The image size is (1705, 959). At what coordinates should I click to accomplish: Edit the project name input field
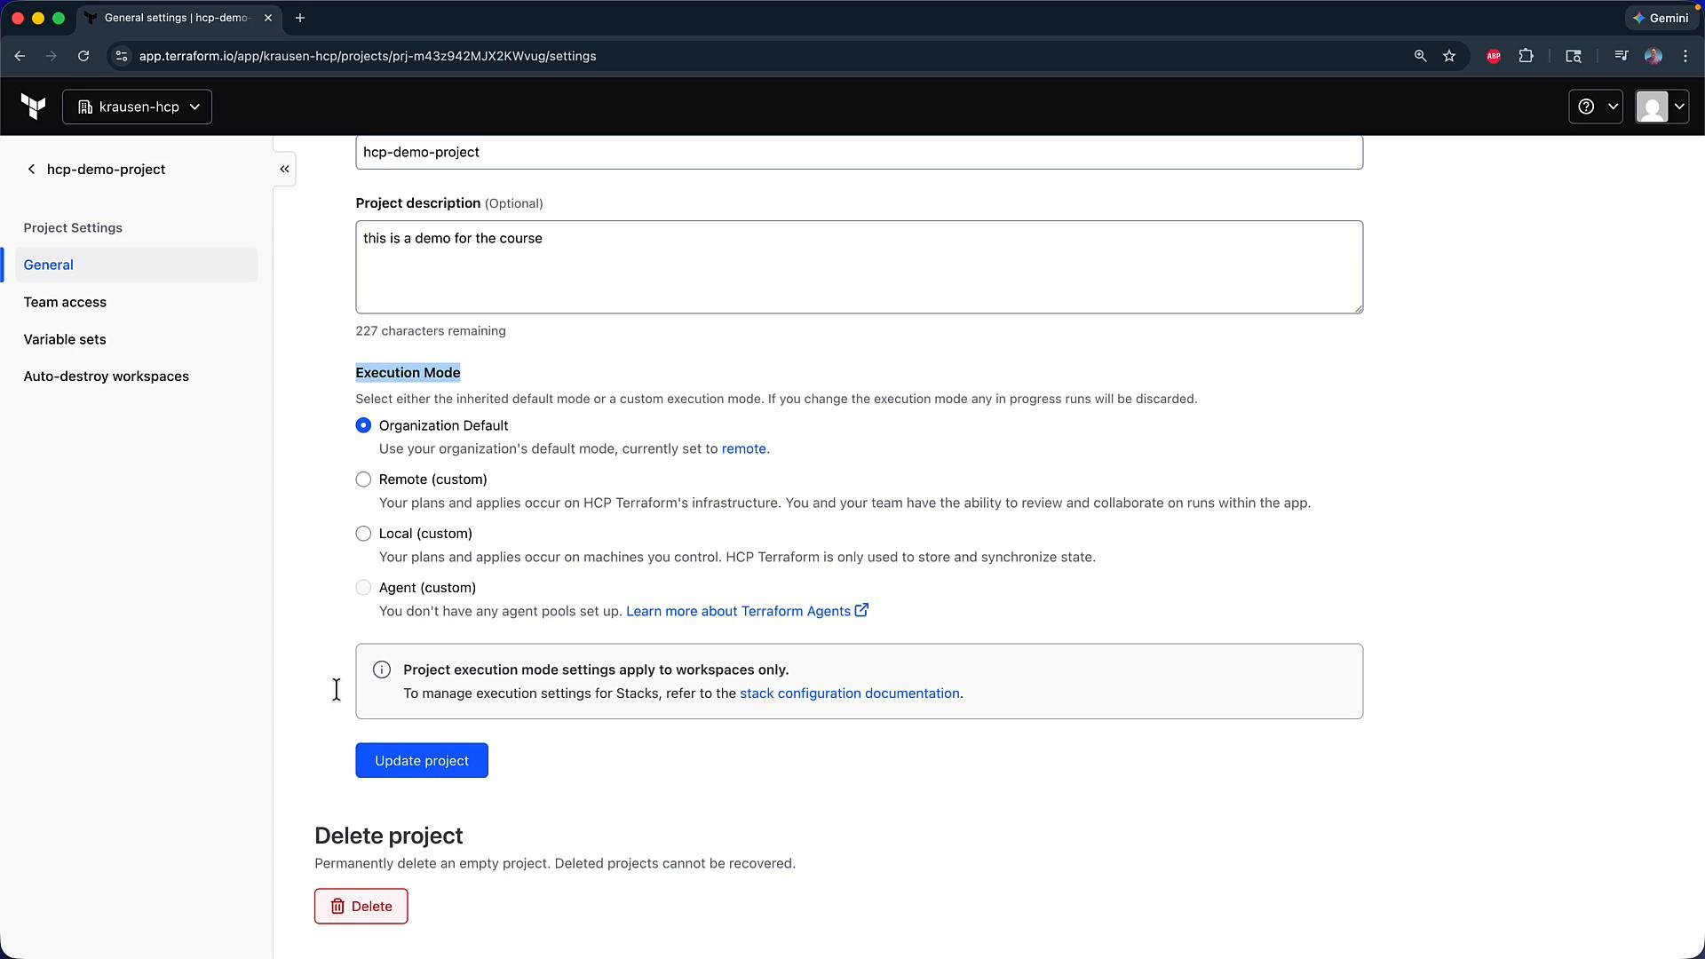tap(859, 152)
